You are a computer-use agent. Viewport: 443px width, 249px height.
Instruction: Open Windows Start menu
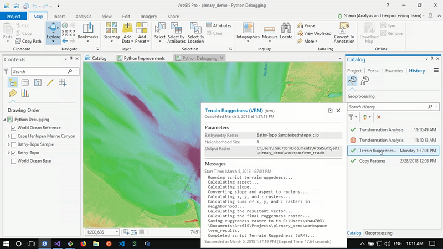click(x=6, y=243)
